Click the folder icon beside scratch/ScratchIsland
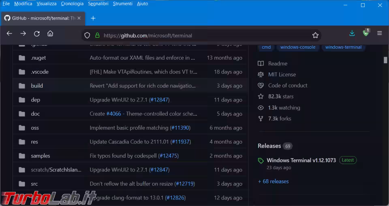Image resolution: width=389 pixels, height=206 pixels. pyautogui.click(x=22, y=170)
